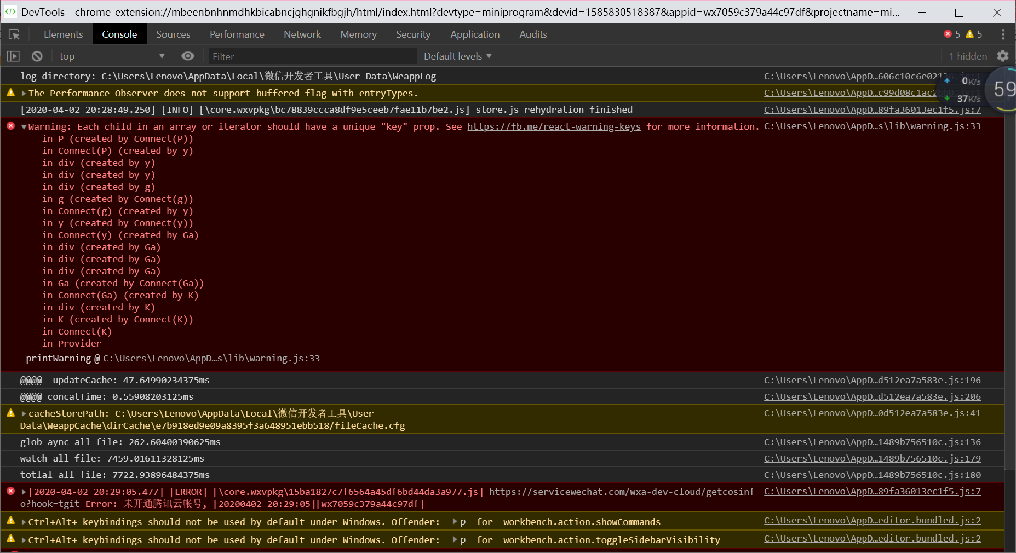Click the 'in Connect(K)' stack trace line
The image size is (1016, 553).
click(77, 331)
